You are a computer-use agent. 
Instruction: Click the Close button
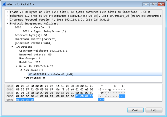coord(135,110)
